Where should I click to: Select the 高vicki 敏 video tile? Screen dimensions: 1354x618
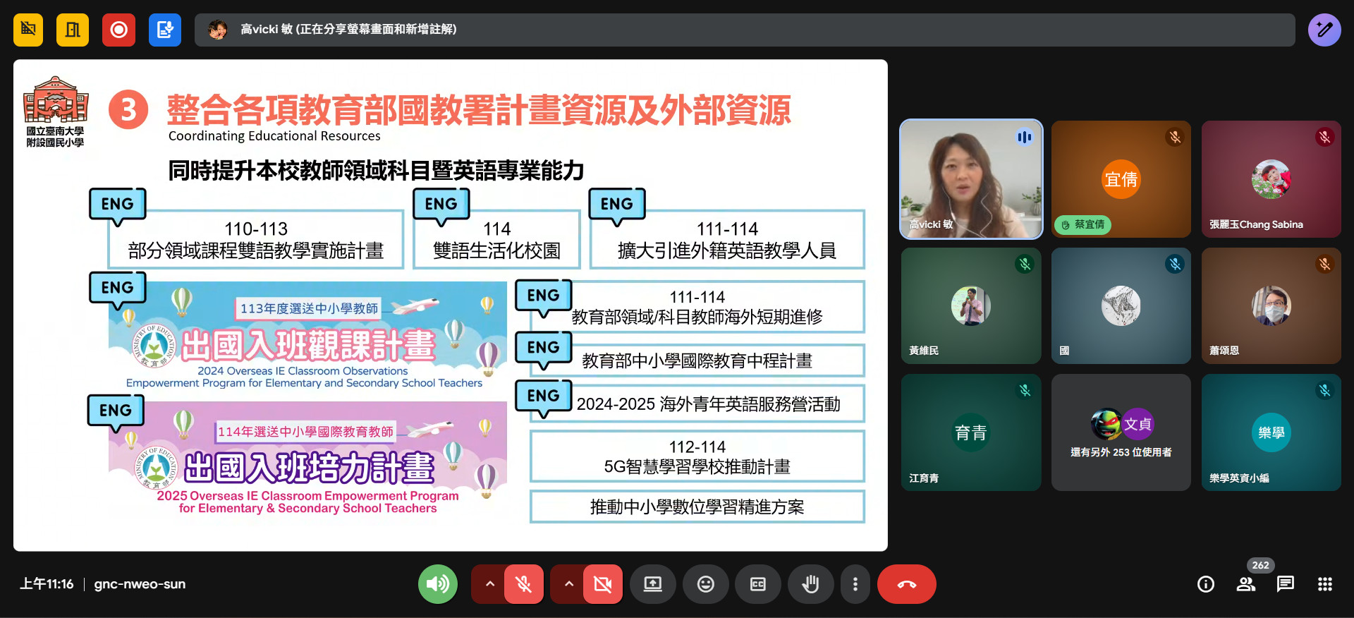coord(970,179)
